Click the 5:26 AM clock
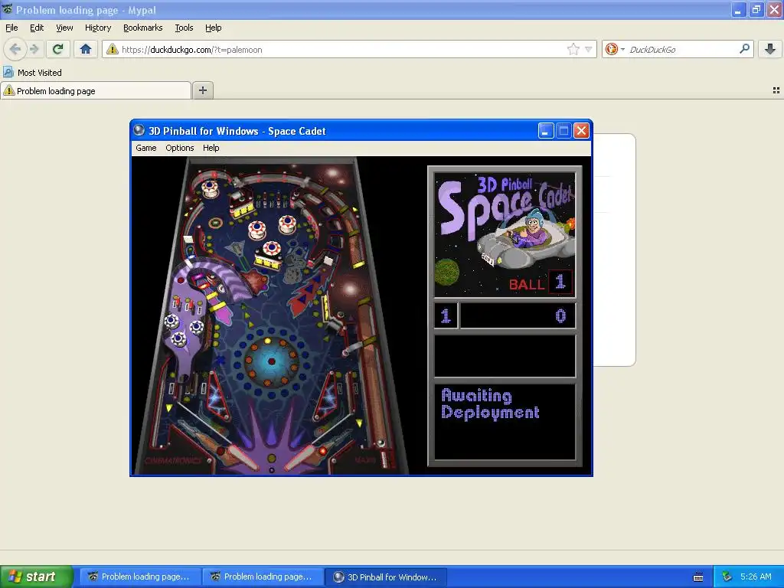784x588 pixels. 756,577
